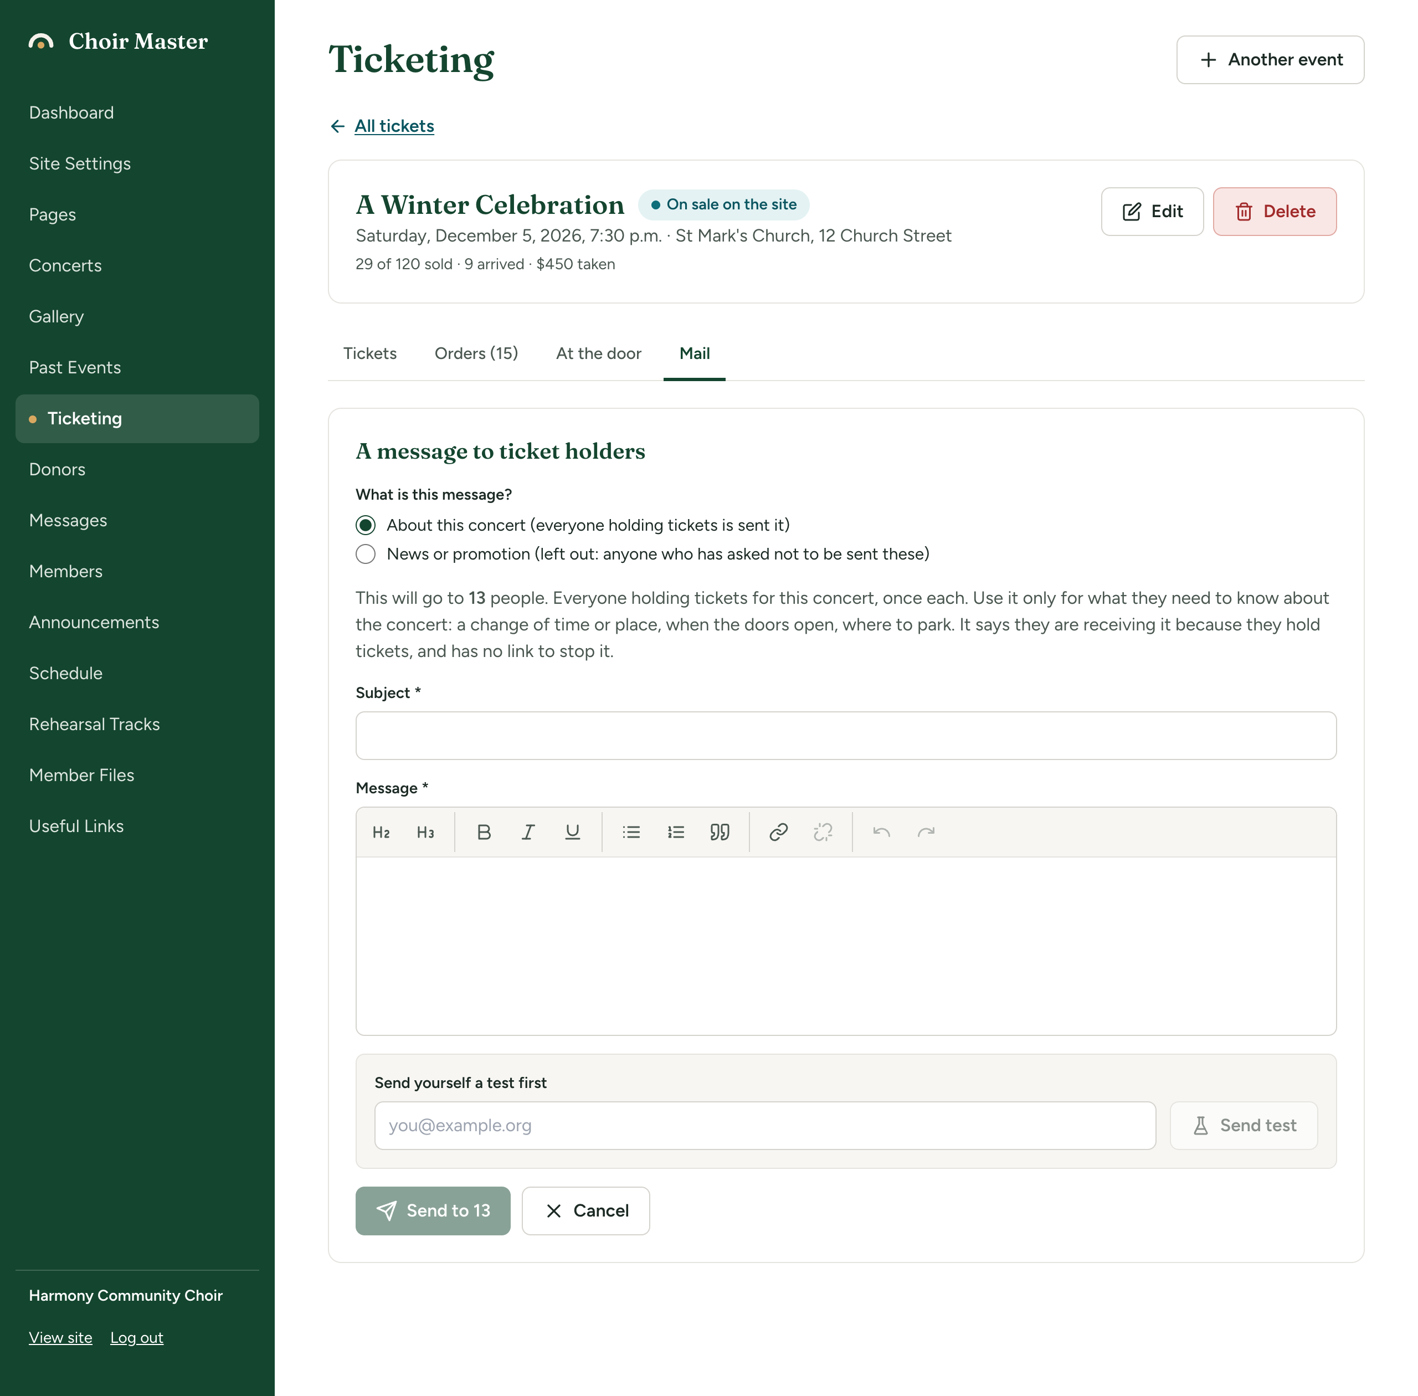Select 'About this concert' message type
The image size is (1418, 1396).
(x=366, y=526)
